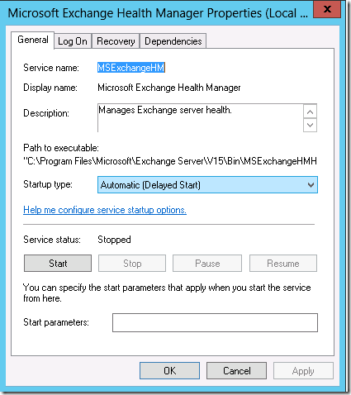Close the properties window with X
Screen dimensions: 351x395
327,9
